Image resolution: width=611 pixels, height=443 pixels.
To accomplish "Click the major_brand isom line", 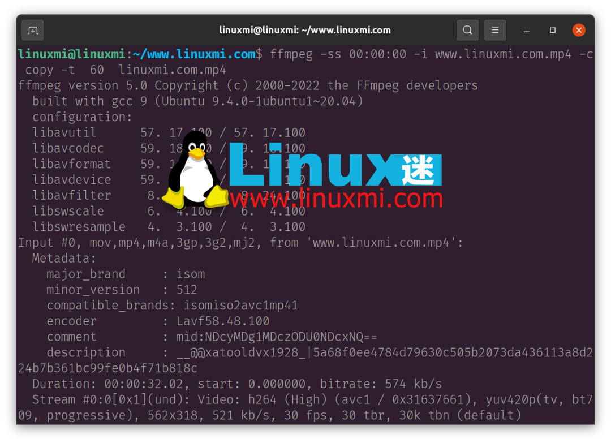I will (126, 274).
